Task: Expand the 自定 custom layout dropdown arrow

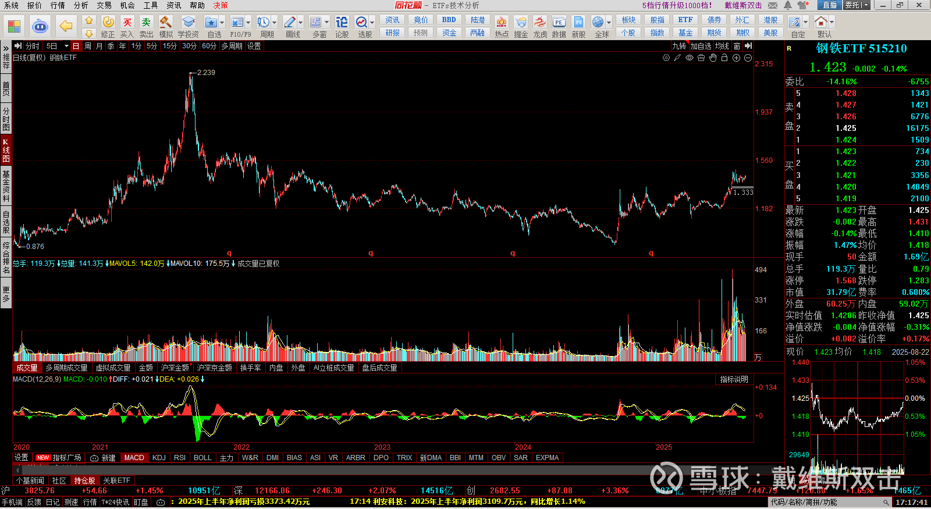Action: pyautogui.click(x=805, y=22)
